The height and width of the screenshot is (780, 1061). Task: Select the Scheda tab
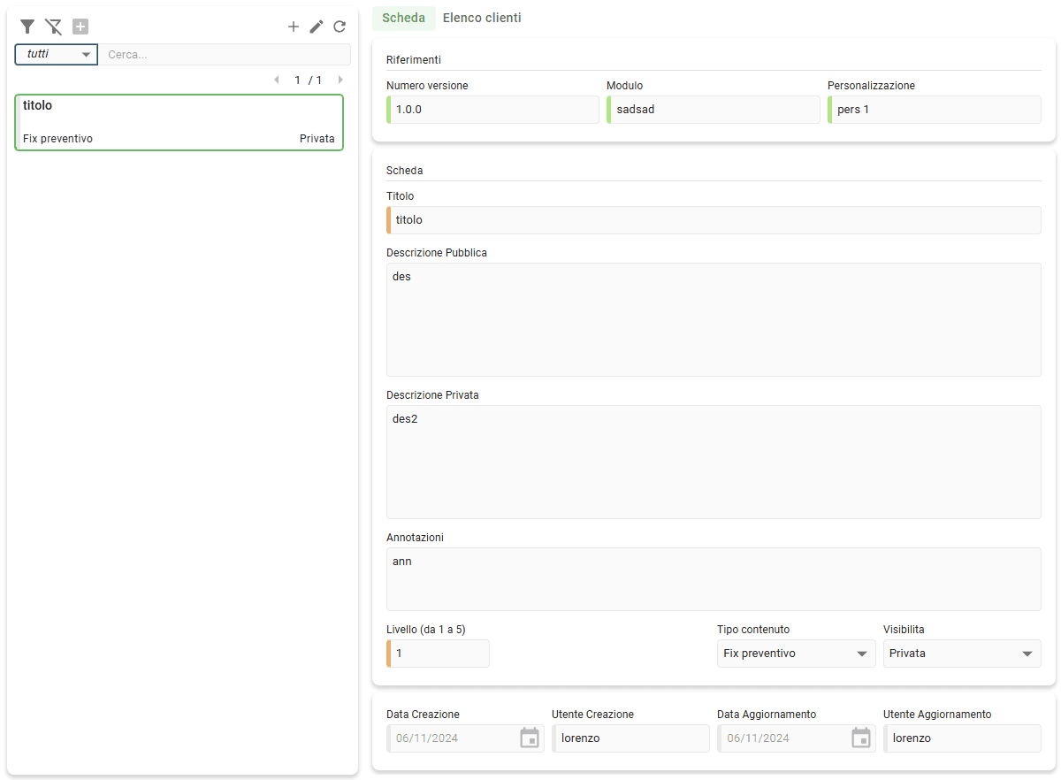[403, 18]
